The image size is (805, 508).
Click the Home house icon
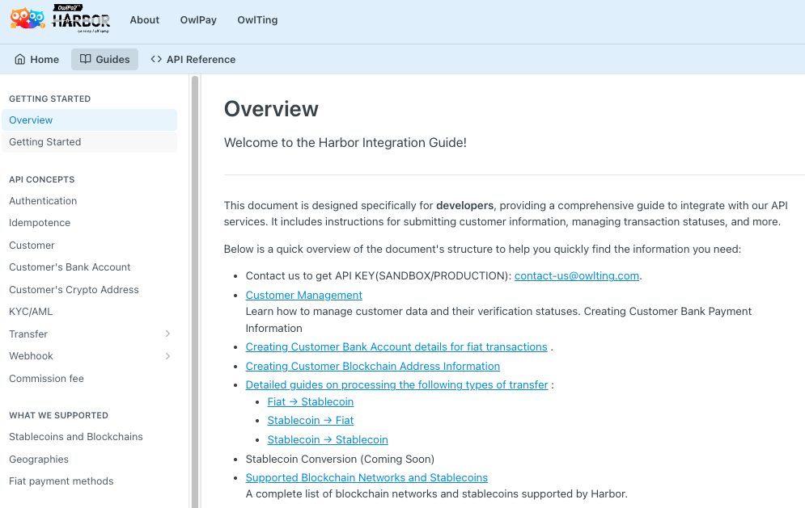coord(20,60)
